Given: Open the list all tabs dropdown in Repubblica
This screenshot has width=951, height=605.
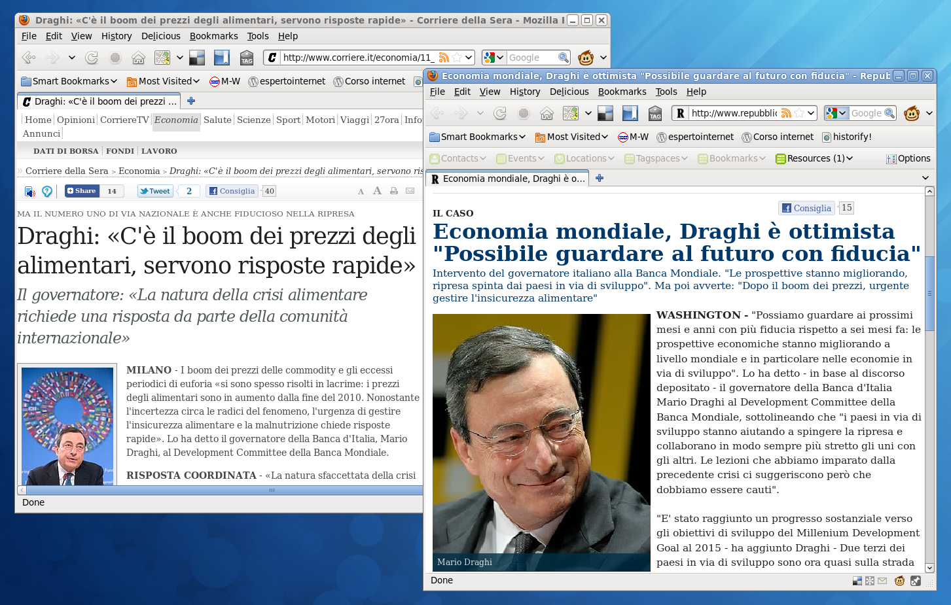Looking at the screenshot, I should tap(925, 178).
